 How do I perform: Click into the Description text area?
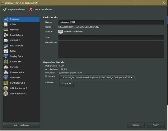click(111, 50)
